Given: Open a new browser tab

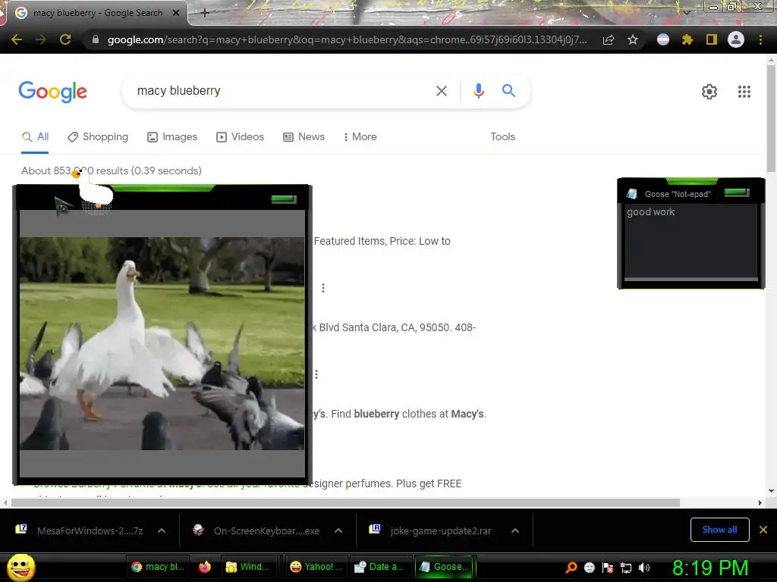Looking at the screenshot, I should point(205,13).
